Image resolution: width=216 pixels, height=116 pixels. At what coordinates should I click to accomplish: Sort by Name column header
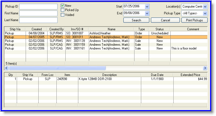(x=112, y=29)
